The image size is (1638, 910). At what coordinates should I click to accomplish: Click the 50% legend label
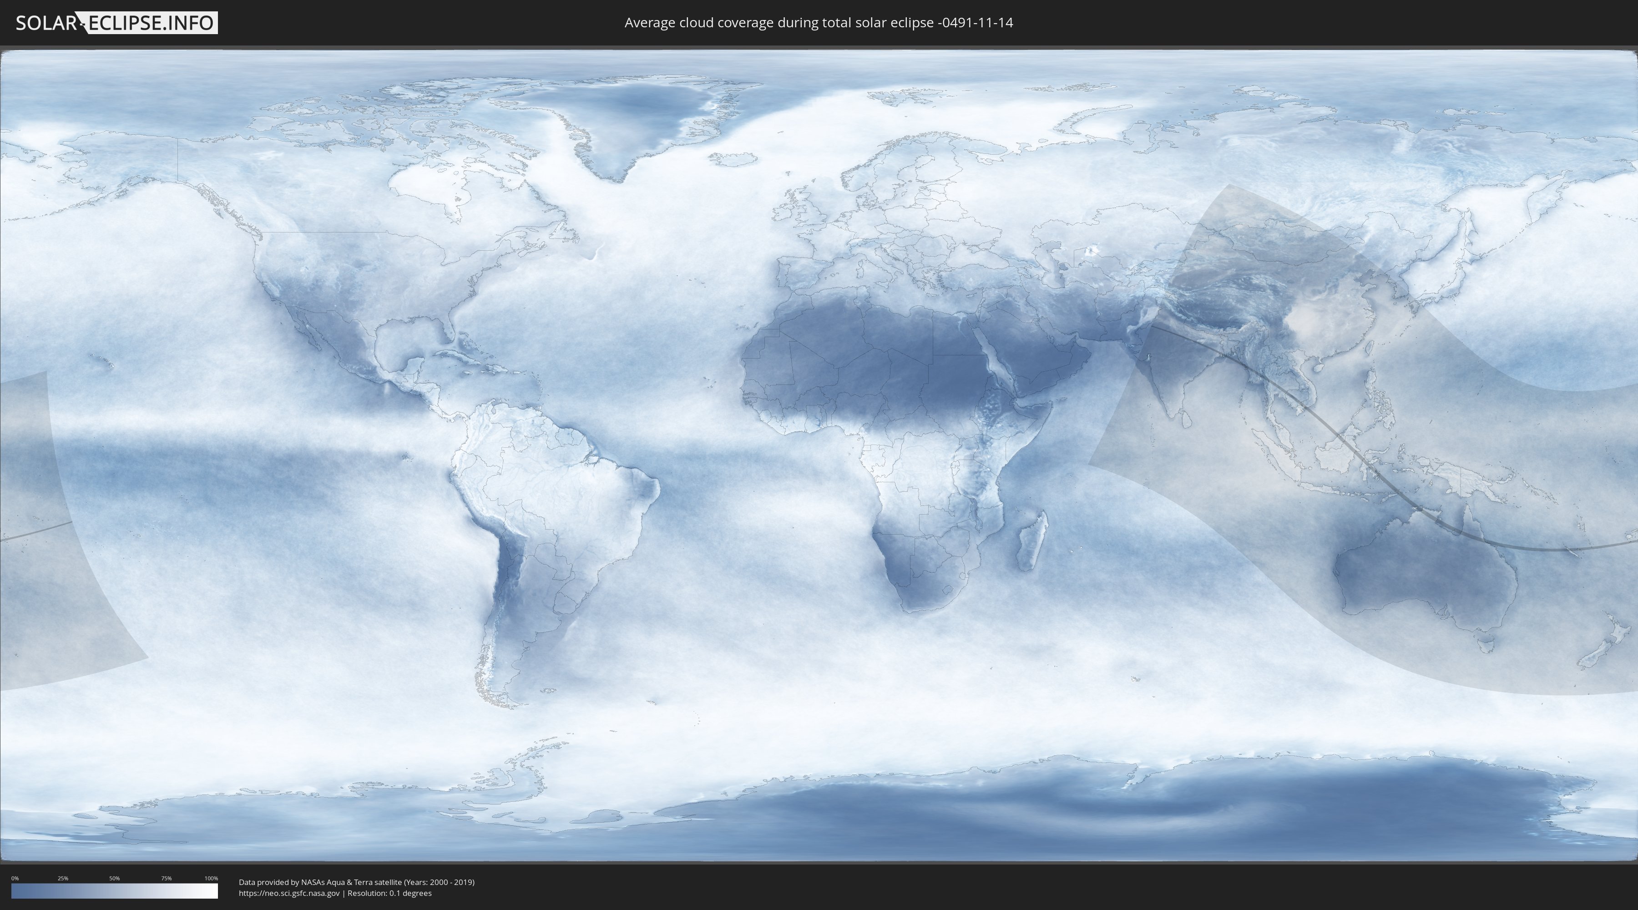click(115, 878)
